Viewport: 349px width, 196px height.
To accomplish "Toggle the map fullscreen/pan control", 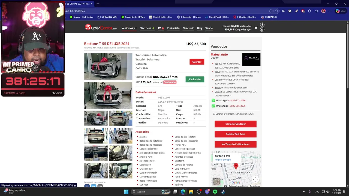I will [x=255, y=179].
